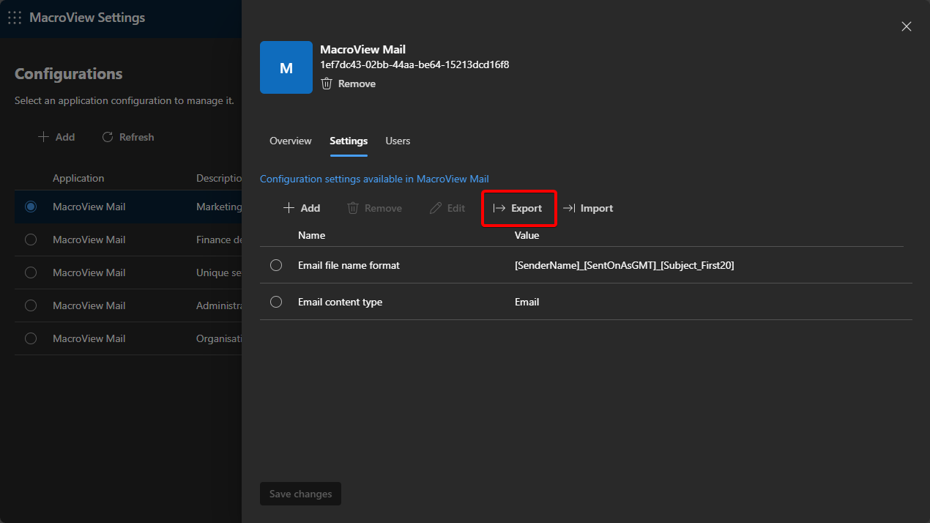Click the MacroView Mail panel title

(x=363, y=50)
